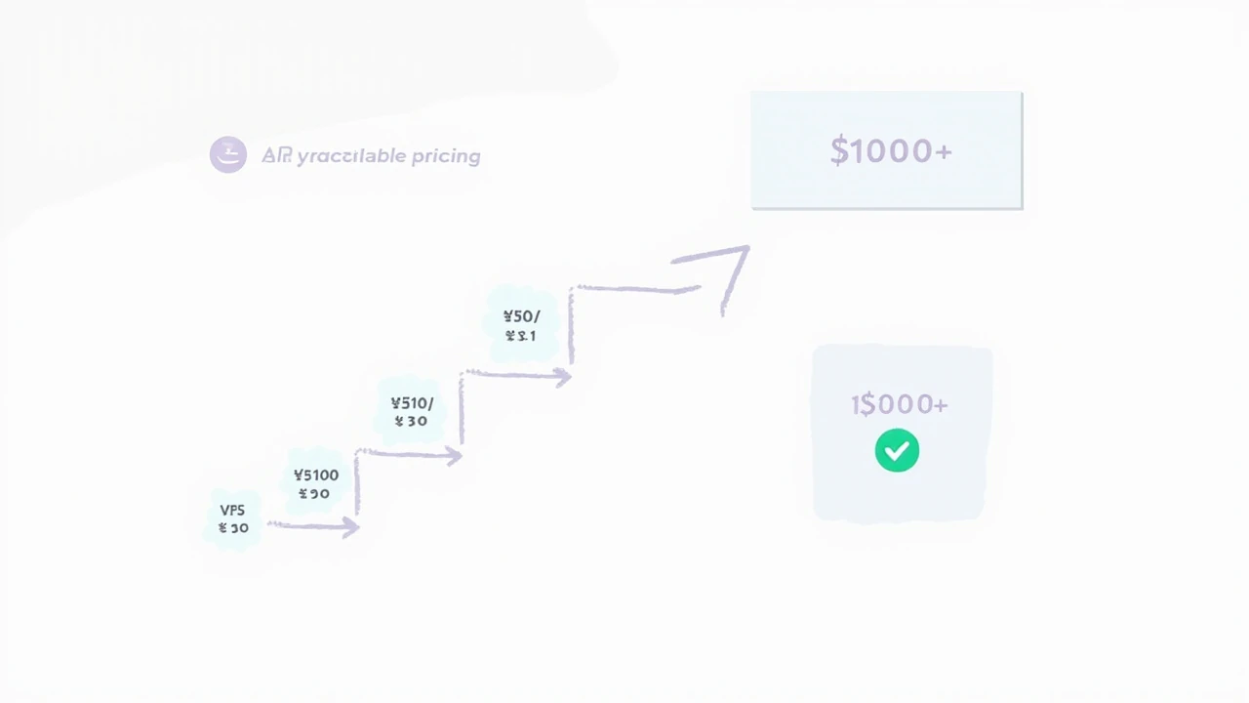
Task: Click vertical riser line right of ¥510/ badge
Action: coord(462,410)
